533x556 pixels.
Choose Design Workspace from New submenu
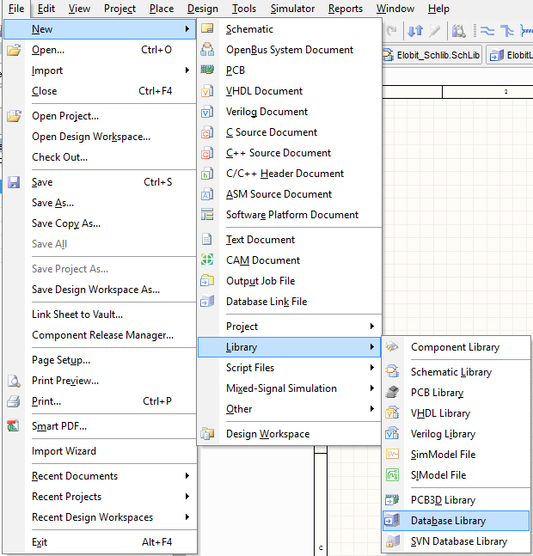pos(267,434)
